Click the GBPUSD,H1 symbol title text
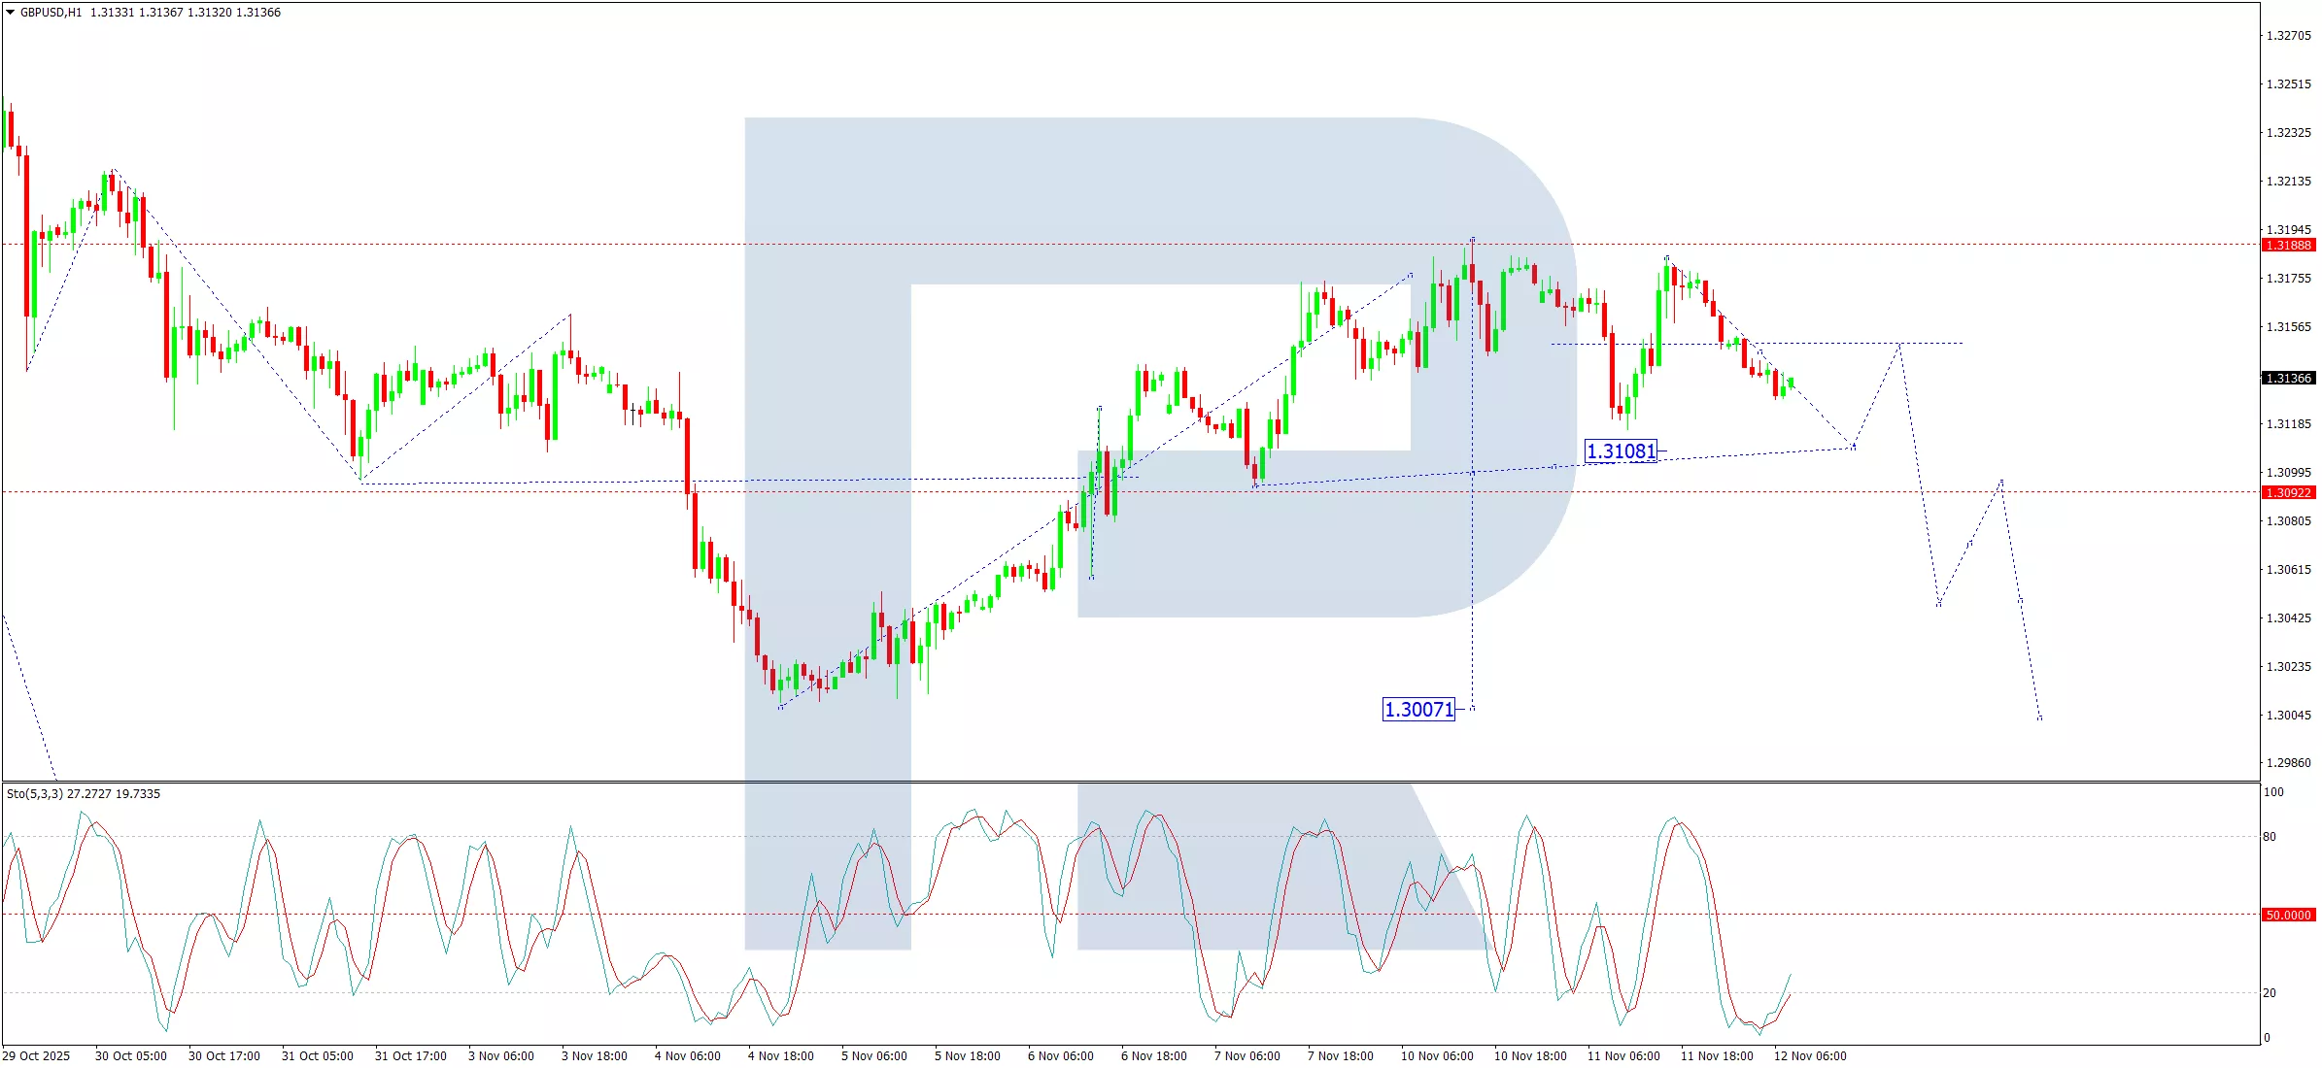The height and width of the screenshot is (1068, 2322). (51, 13)
